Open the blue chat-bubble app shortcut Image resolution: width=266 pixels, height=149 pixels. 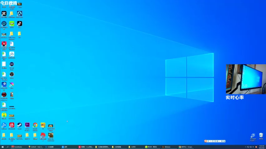pos(4,84)
